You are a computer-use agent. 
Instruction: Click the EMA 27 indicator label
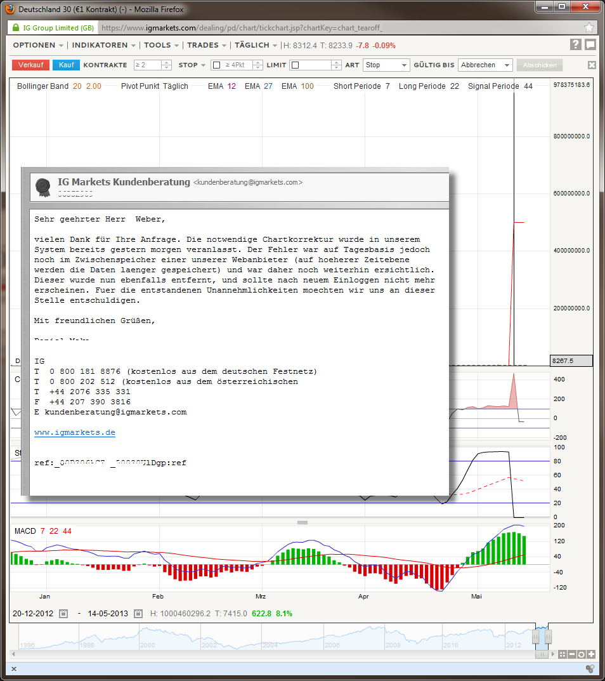coord(259,86)
